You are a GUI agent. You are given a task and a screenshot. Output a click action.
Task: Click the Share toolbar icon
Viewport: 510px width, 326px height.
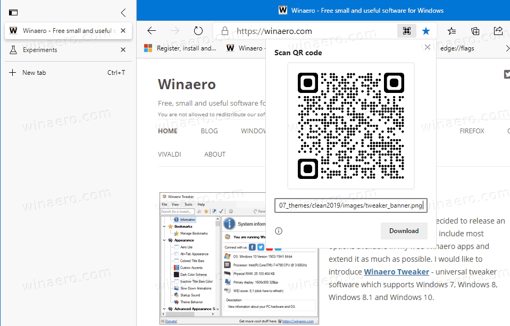coord(498,31)
